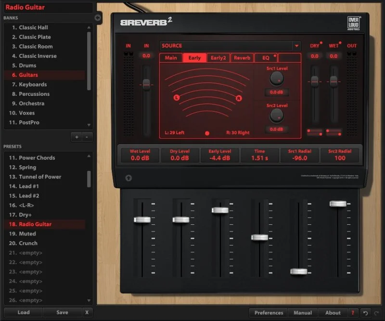The height and width of the screenshot is (321, 385).
Task: Click the DRY level fader
Action: click(x=315, y=81)
